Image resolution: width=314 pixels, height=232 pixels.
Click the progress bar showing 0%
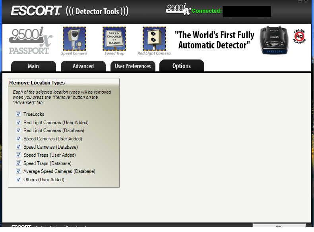pyautogui.click(x=279, y=225)
